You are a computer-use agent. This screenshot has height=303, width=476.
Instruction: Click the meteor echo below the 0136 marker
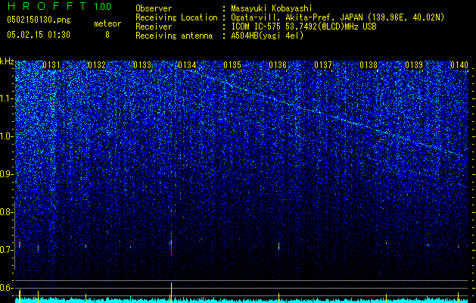(278, 246)
